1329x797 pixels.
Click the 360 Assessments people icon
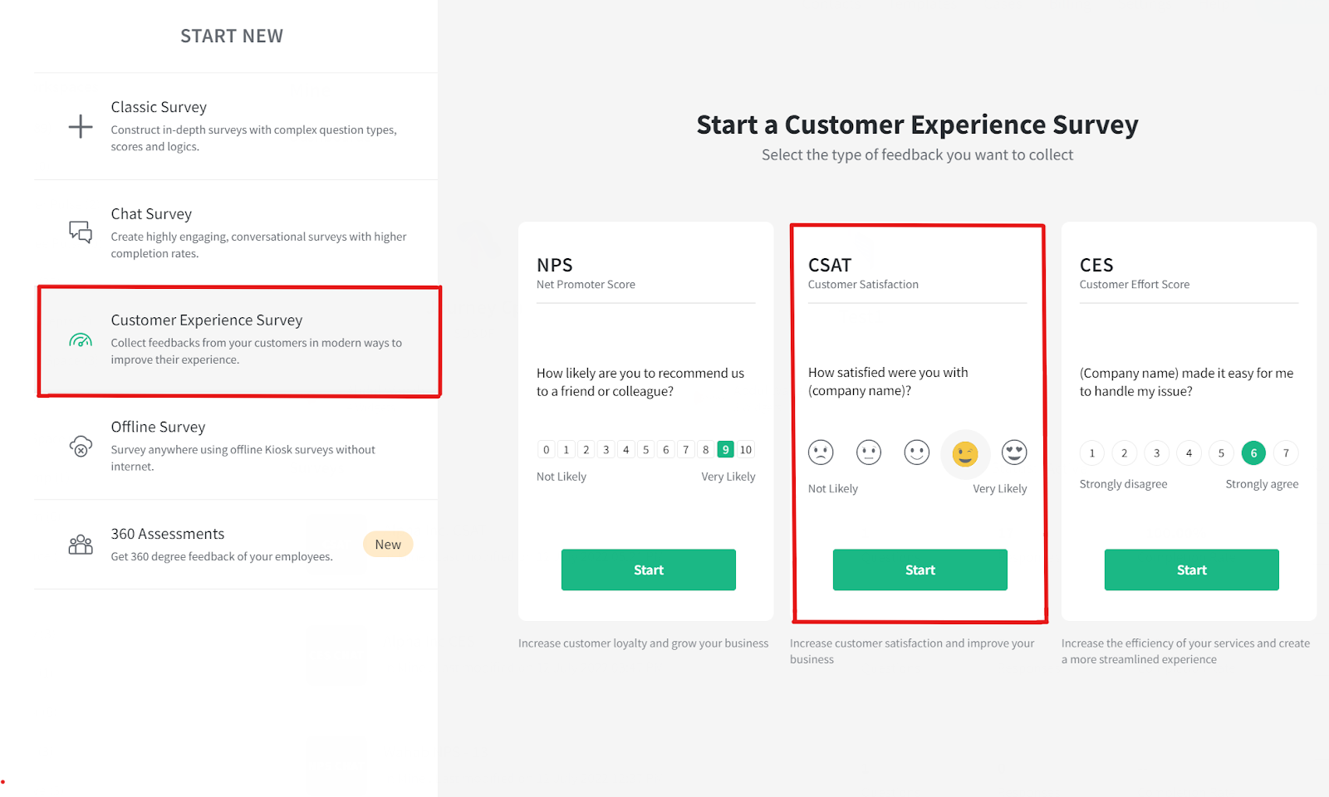(x=81, y=545)
